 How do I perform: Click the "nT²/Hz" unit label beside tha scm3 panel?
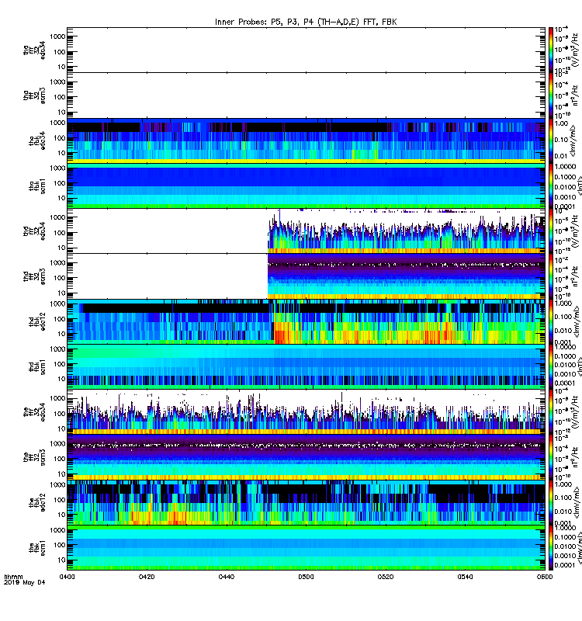coord(574,95)
